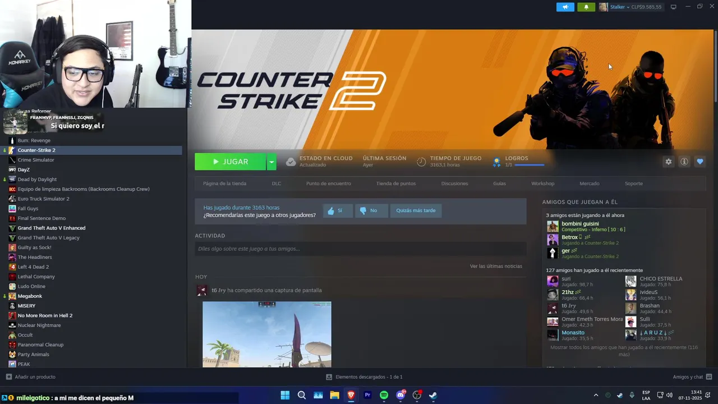This screenshot has width=718, height=404.
Task: Open Betrox friend avatar
Action: (x=553, y=240)
